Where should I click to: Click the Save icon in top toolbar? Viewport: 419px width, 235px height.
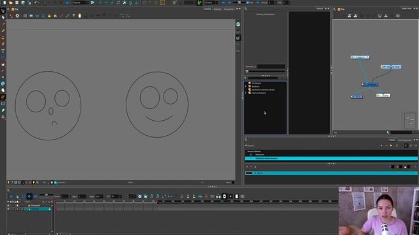tap(17, 3)
